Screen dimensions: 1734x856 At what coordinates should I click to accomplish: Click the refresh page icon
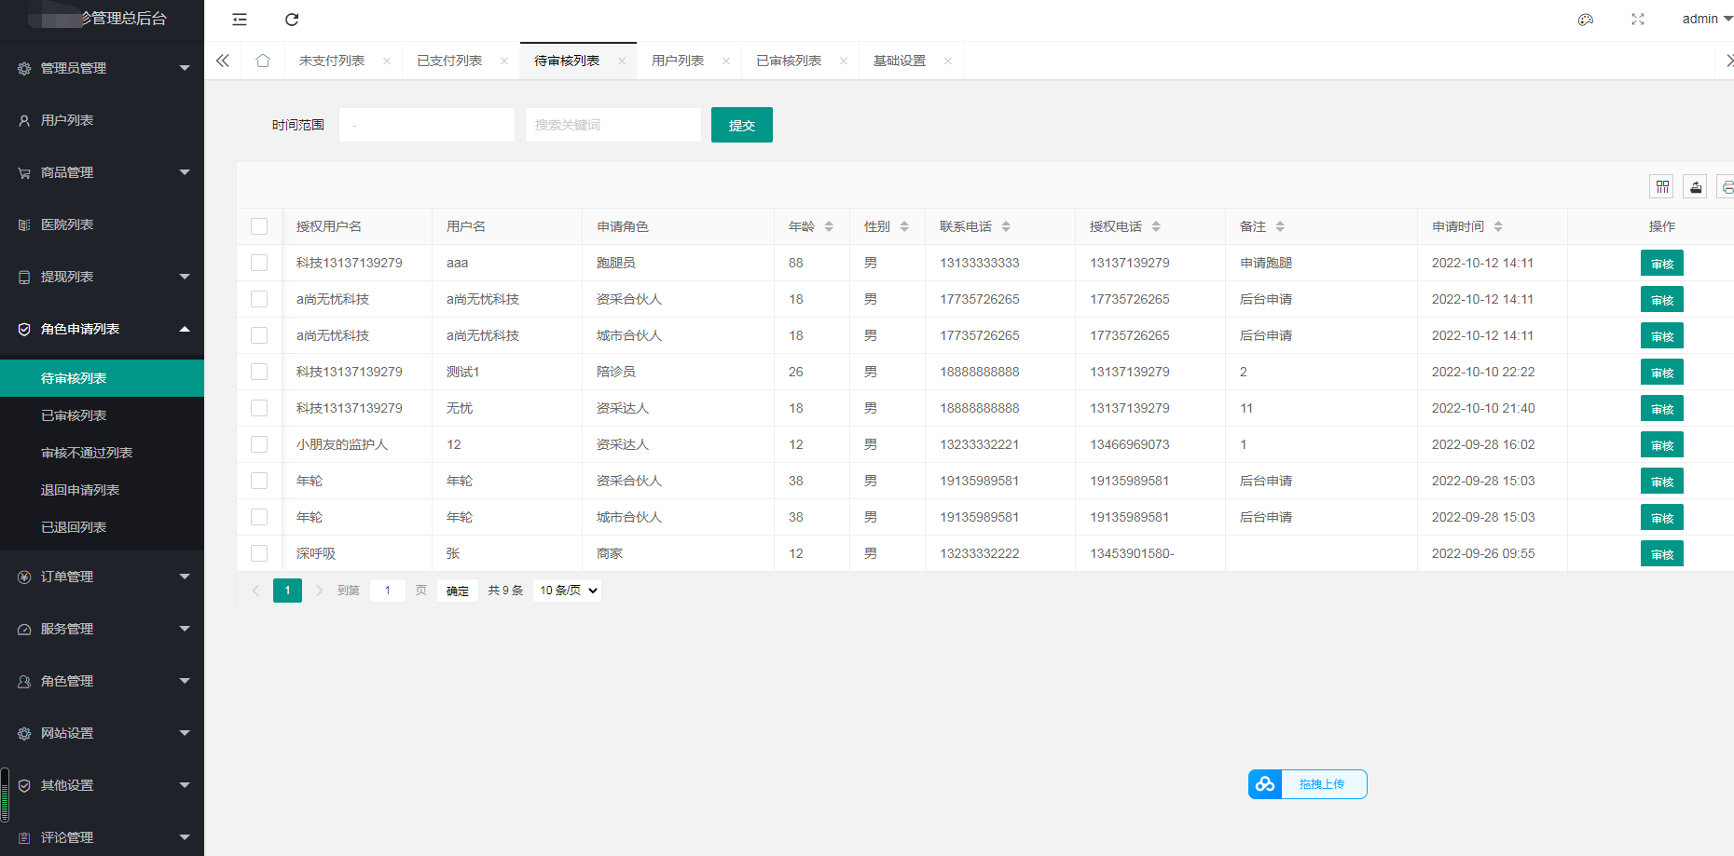pyautogui.click(x=292, y=20)
